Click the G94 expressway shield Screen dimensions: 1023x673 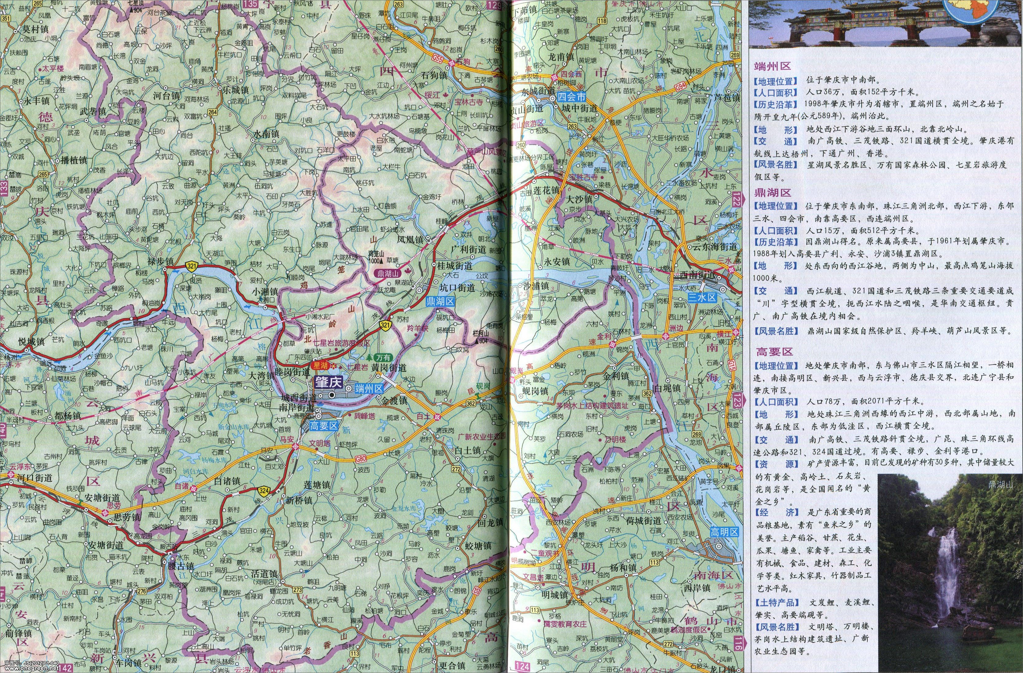(680, 87)
